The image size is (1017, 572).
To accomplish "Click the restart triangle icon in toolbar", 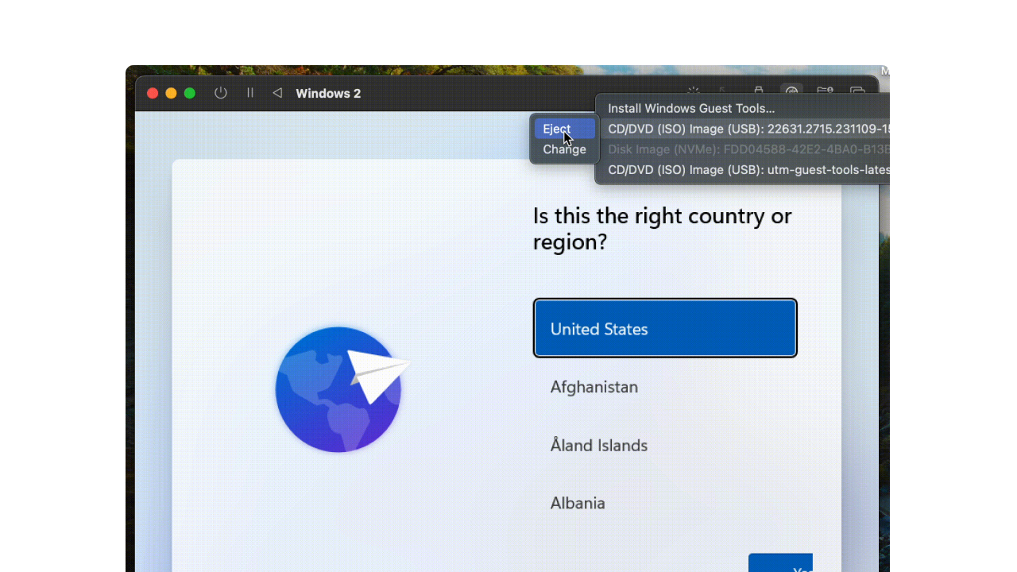I will [x=277, y=93].
